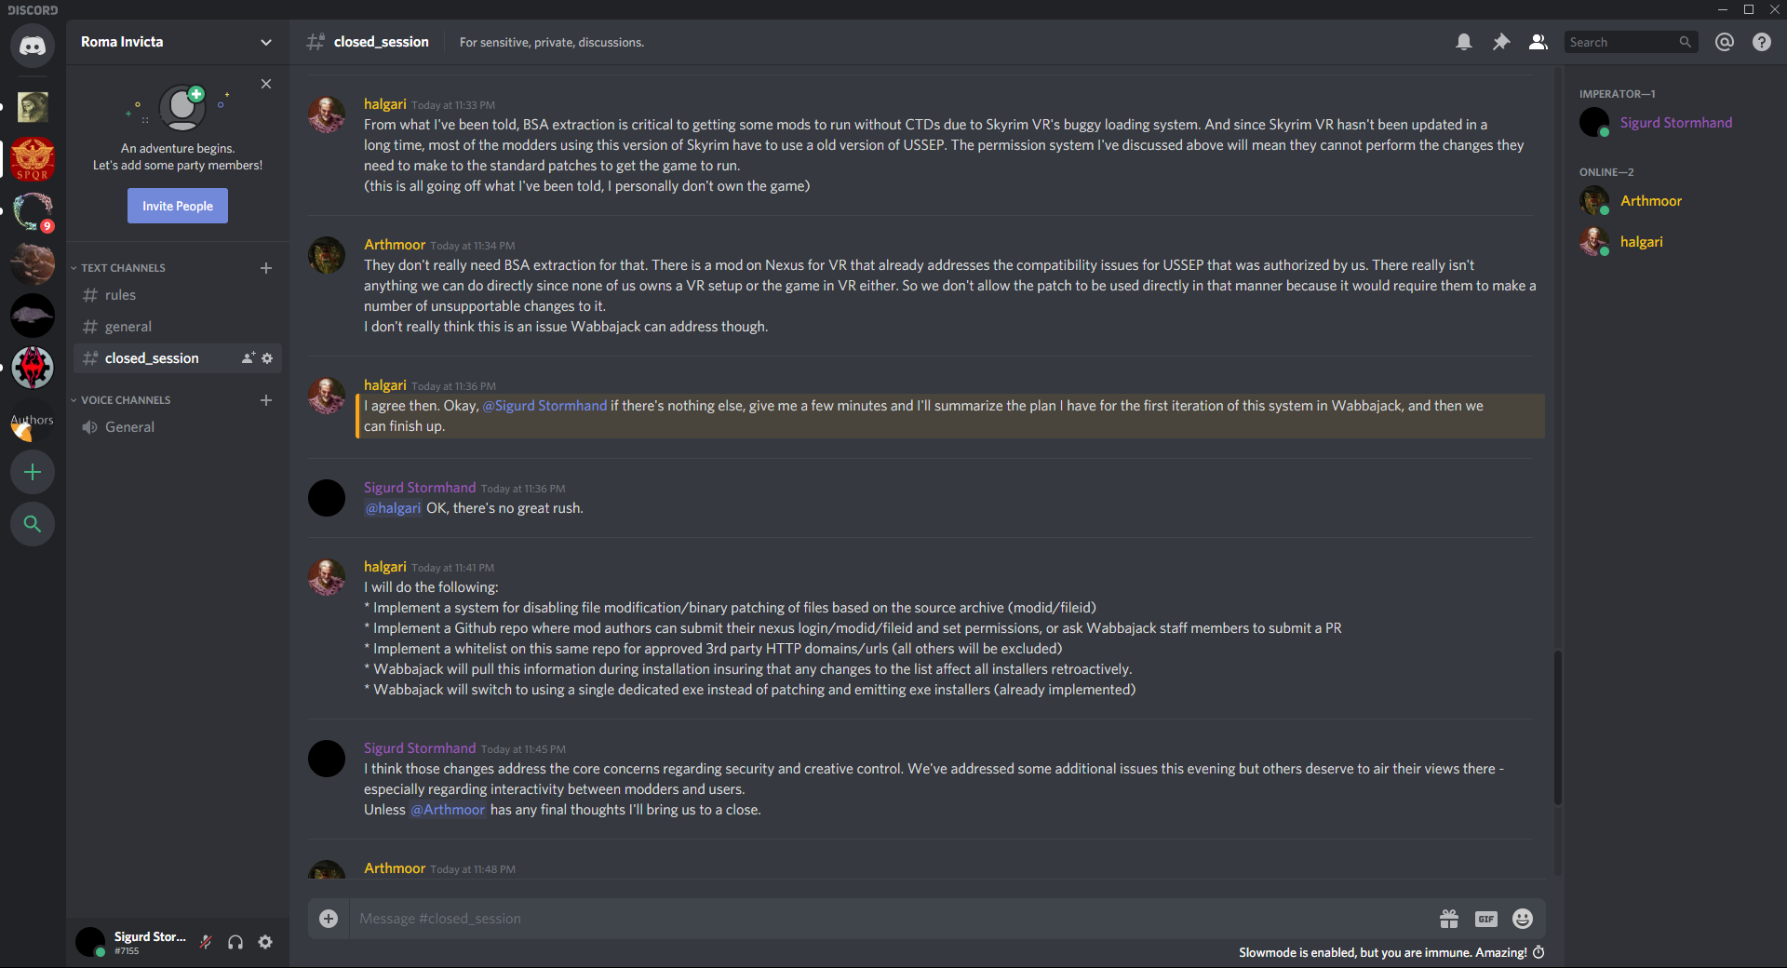1787x968 pixels.
Task: Toggle microphone mute
Action: pos(206,942)
